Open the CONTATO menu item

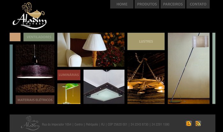click(198, 4)
